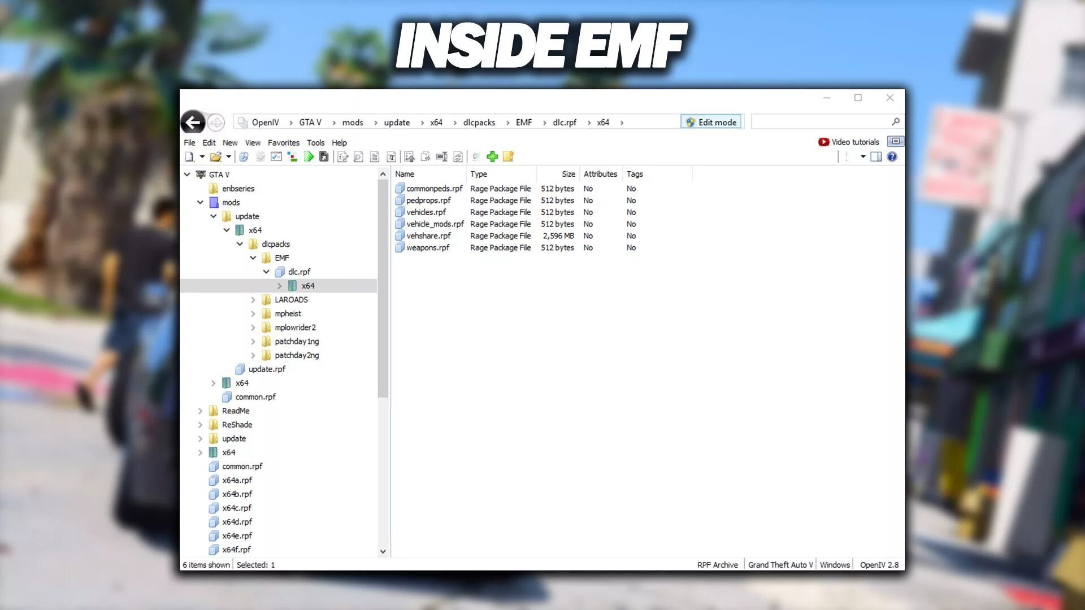Viewport: 1085px width, 610px height.
Task: Open the Favorites menu
Action: 283,142
